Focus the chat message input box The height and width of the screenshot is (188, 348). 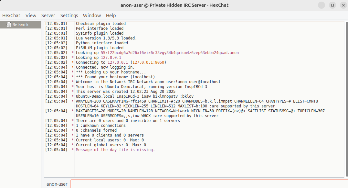tap(209, 184)
